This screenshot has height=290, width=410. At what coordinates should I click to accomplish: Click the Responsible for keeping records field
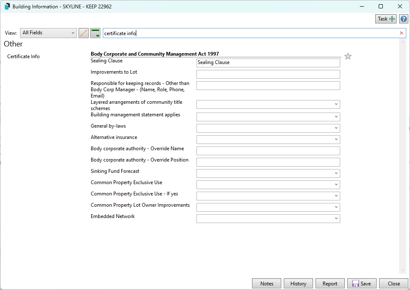tap(268, 85)
